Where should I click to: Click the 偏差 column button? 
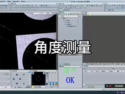coord(118,71)
